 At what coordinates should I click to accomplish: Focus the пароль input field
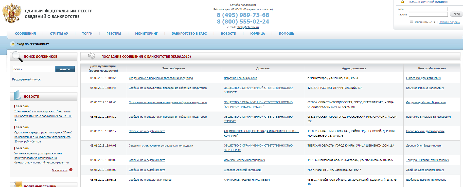point(428,14)
